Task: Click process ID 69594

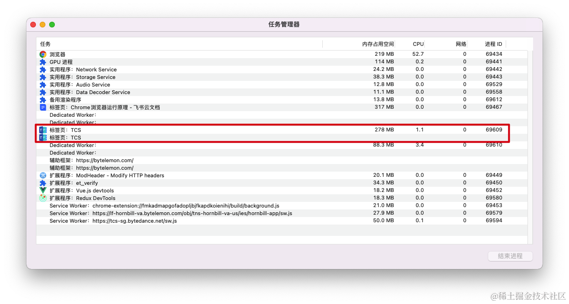Action: pyautogui.click(x=494, y=221)
